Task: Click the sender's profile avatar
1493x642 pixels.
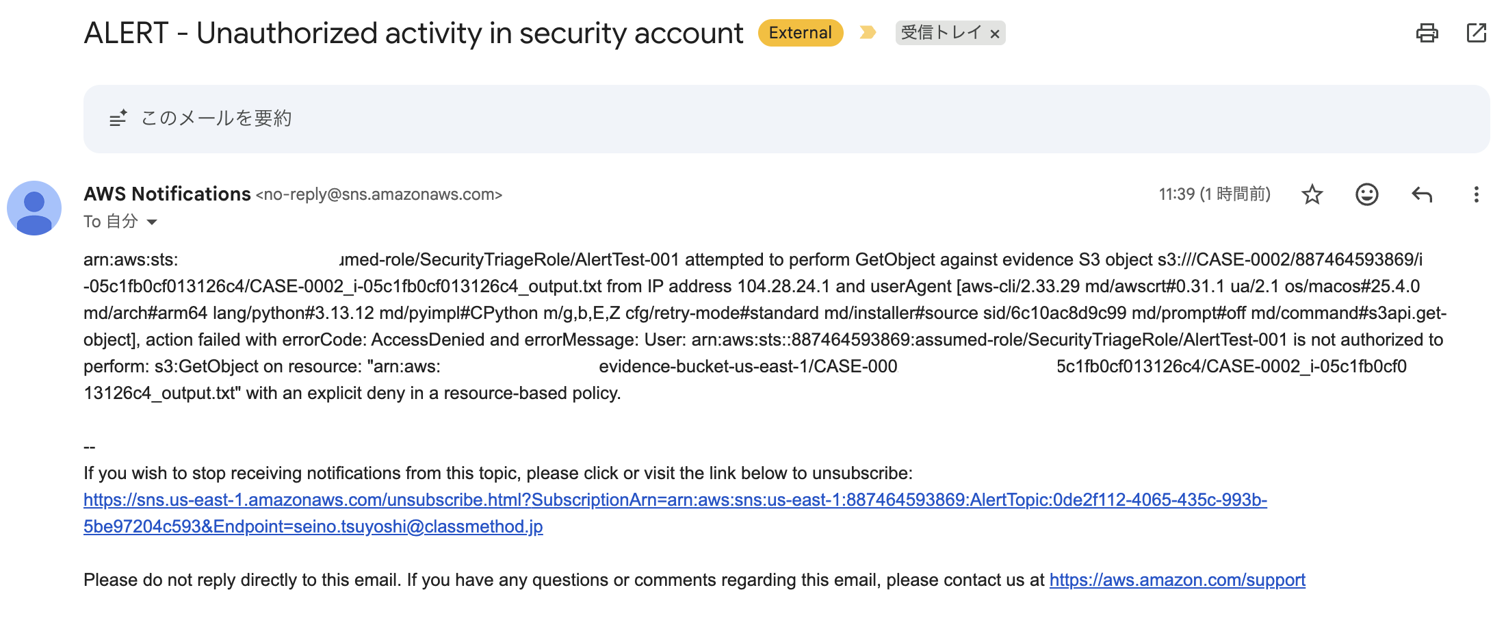Action: (34, 208)
